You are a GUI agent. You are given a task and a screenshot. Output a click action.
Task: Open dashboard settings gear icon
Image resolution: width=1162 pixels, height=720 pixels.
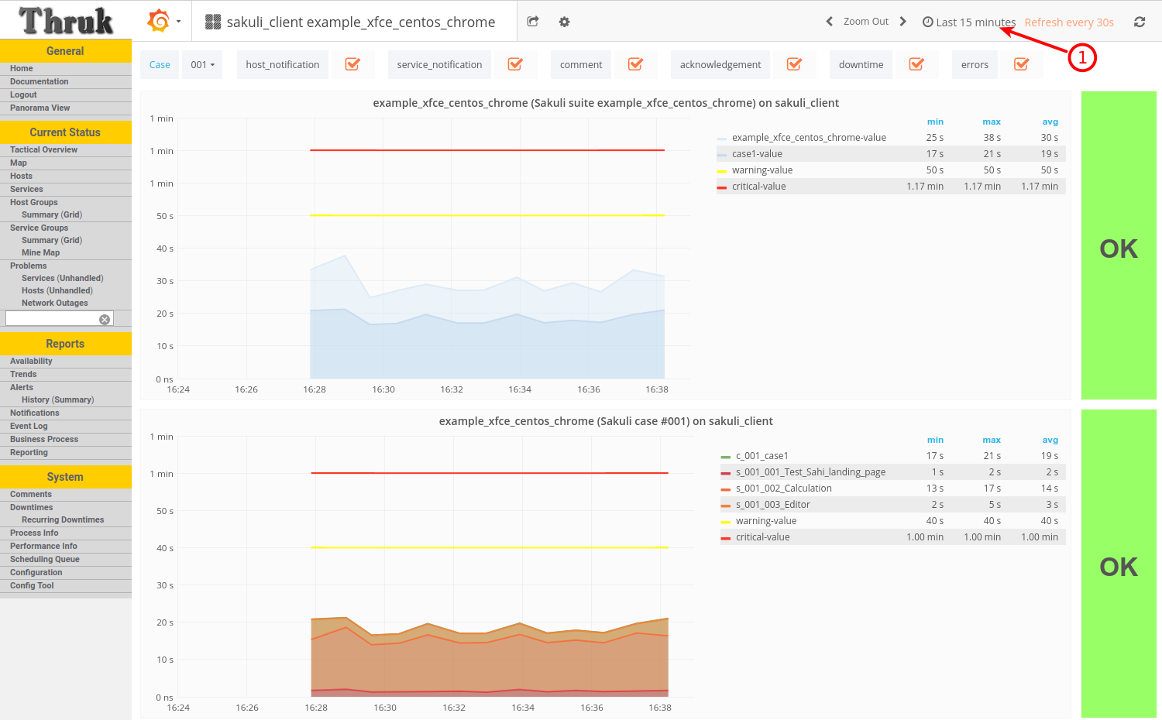pyautogui.click(x=564, y=22)
